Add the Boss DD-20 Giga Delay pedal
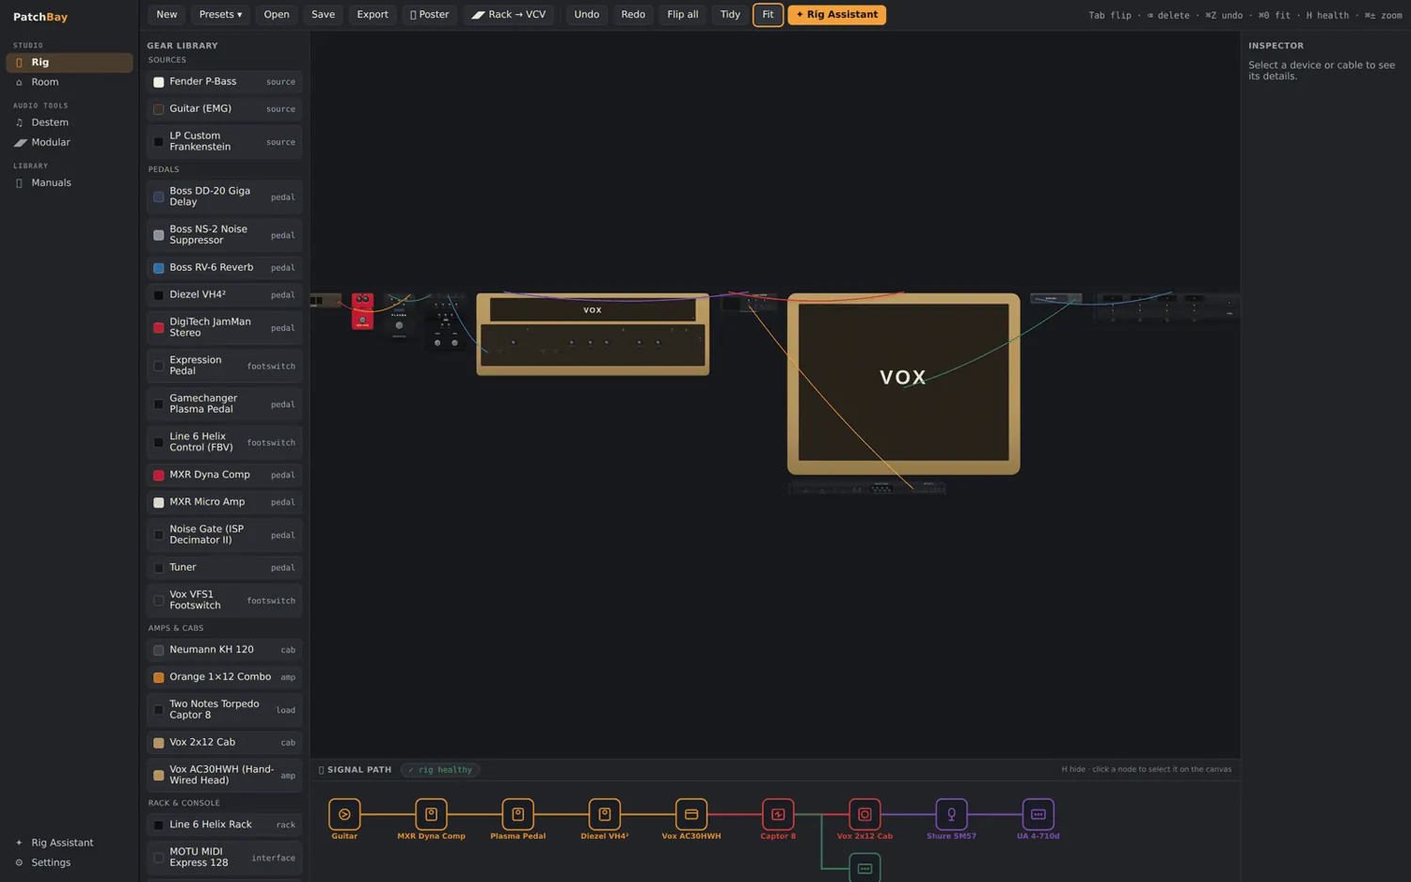Image resolution: width=1411 pixels, height=882 pixels. [x=225, y=197]
